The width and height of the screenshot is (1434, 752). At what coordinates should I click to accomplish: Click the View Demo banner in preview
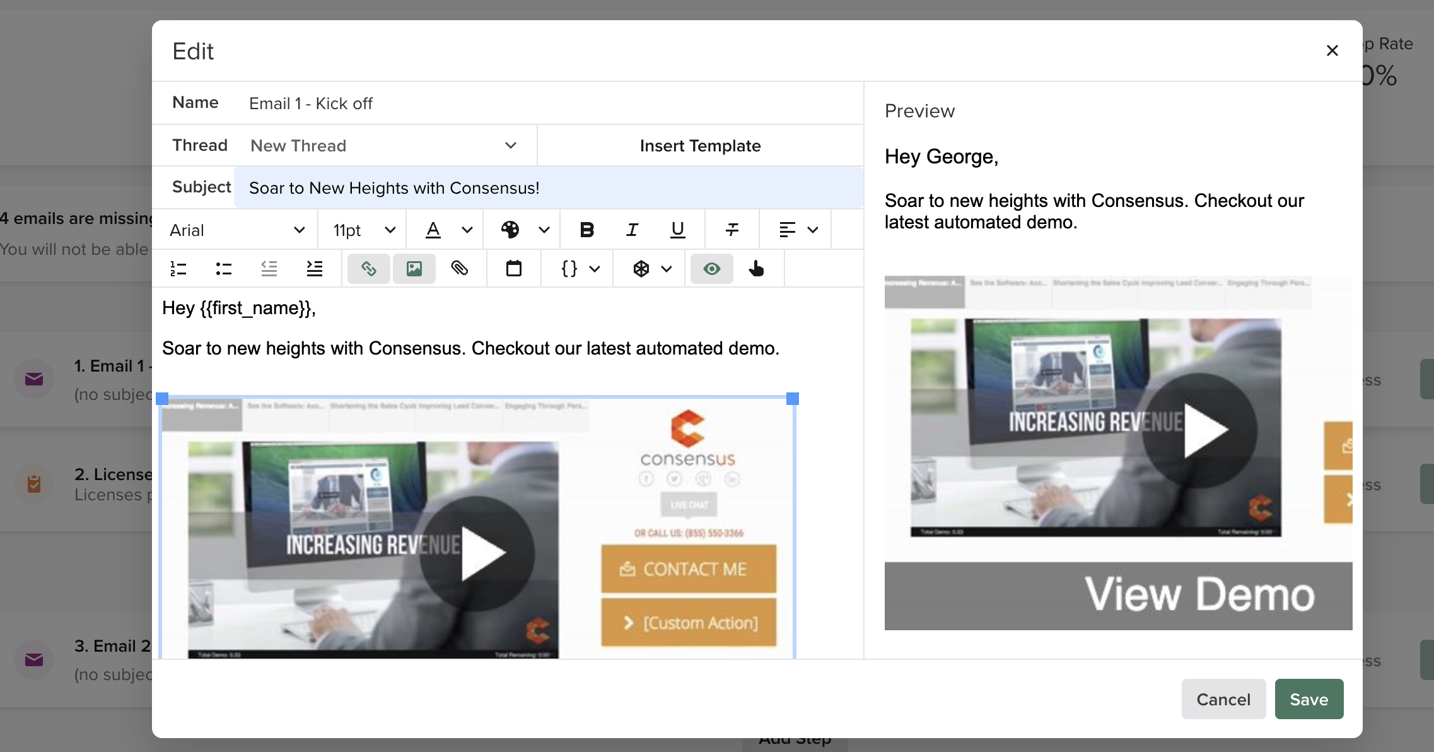pos(1118,596)
